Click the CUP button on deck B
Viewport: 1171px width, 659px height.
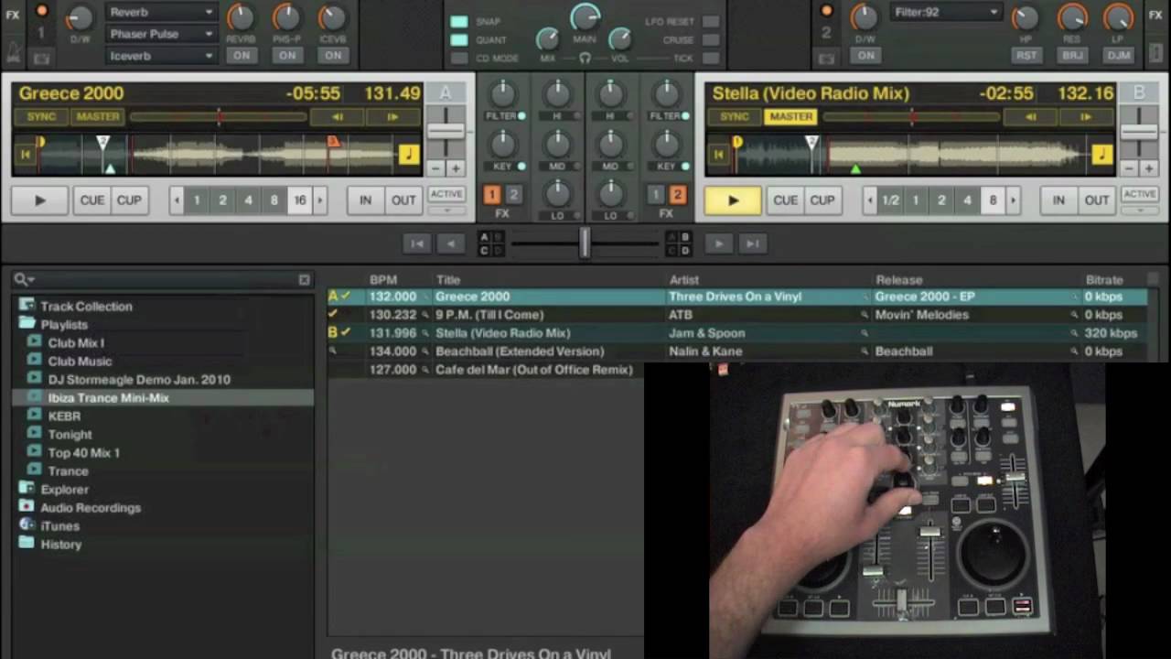pos(822,200)
